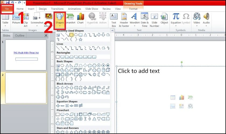Select the Slides pane tab
The image size is (226, 134).
click(6, 35)
